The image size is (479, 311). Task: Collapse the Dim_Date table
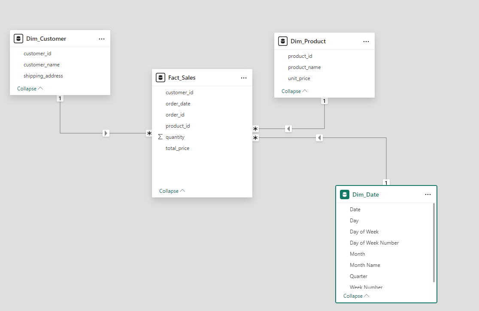point(356,296)
